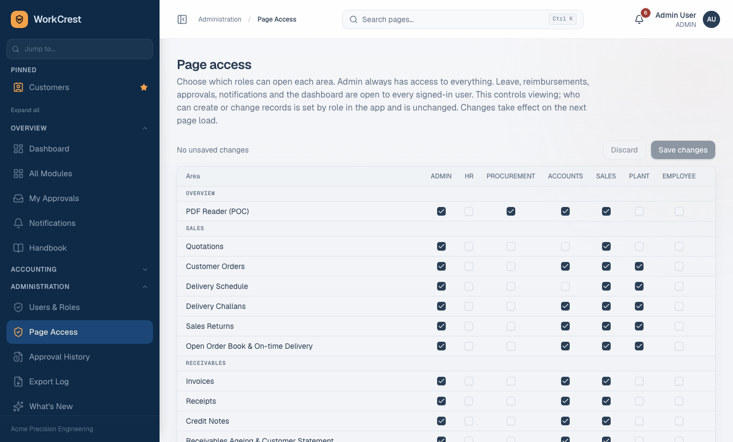This screenshot has width=733, height=442.
Task: Click Expand all in the sidebar
Action: [x=25, y=110]
